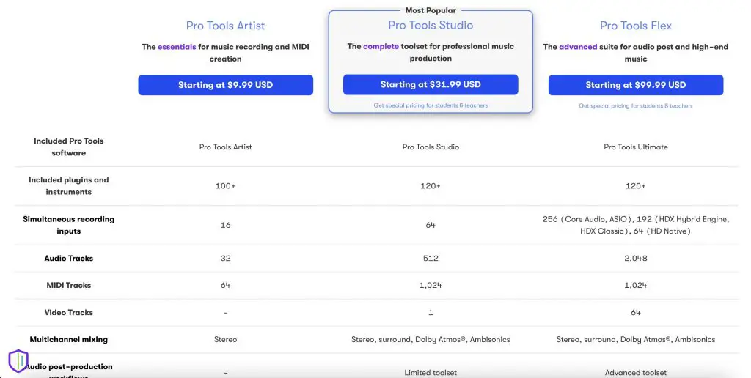Open Pro Tools Artist heading
Image resolution: width=751 pixels, height=378 pixels.
coord(226,26)
